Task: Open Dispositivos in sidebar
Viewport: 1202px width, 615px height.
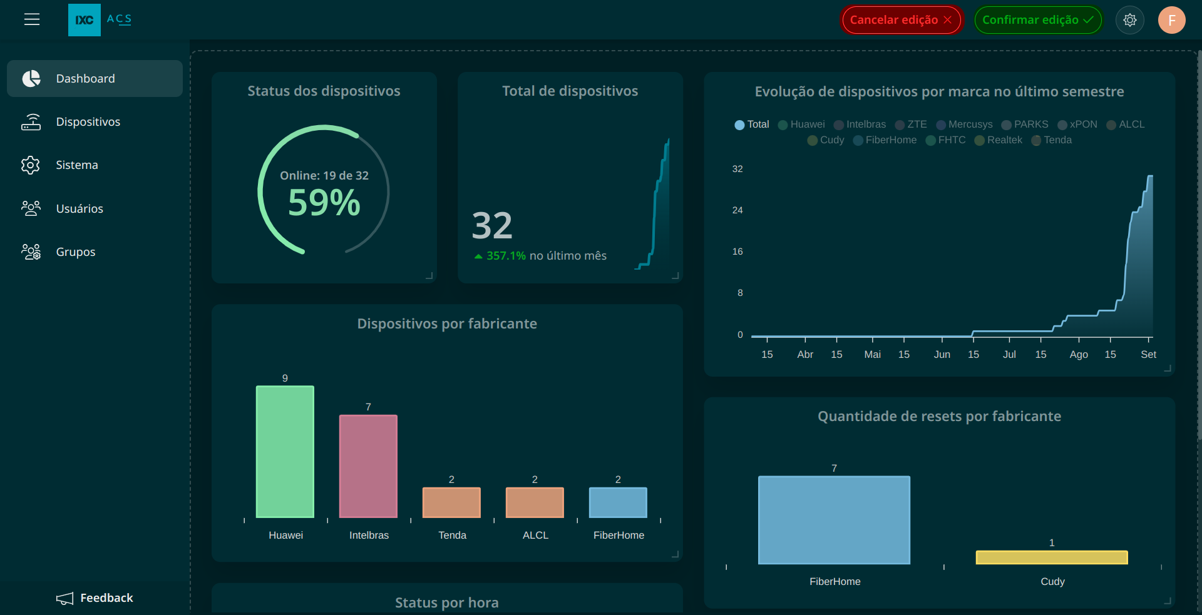Action: coord(95,122)
